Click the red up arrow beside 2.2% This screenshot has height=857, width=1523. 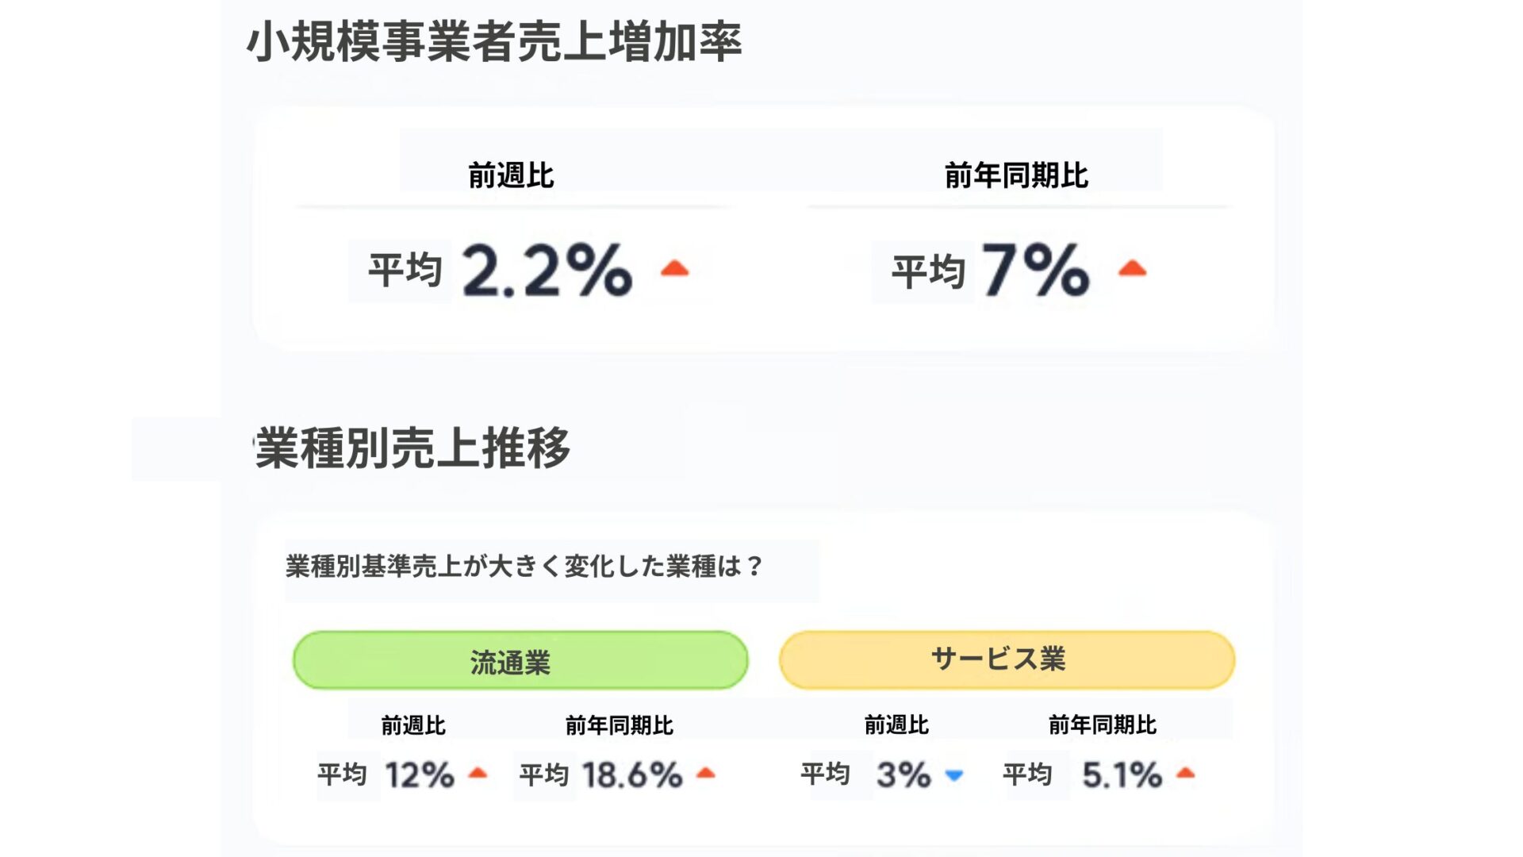675,268
